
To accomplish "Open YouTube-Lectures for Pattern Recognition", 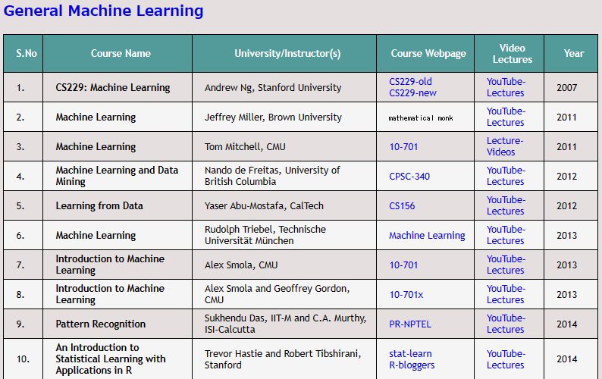I will [x=506, y=324].
